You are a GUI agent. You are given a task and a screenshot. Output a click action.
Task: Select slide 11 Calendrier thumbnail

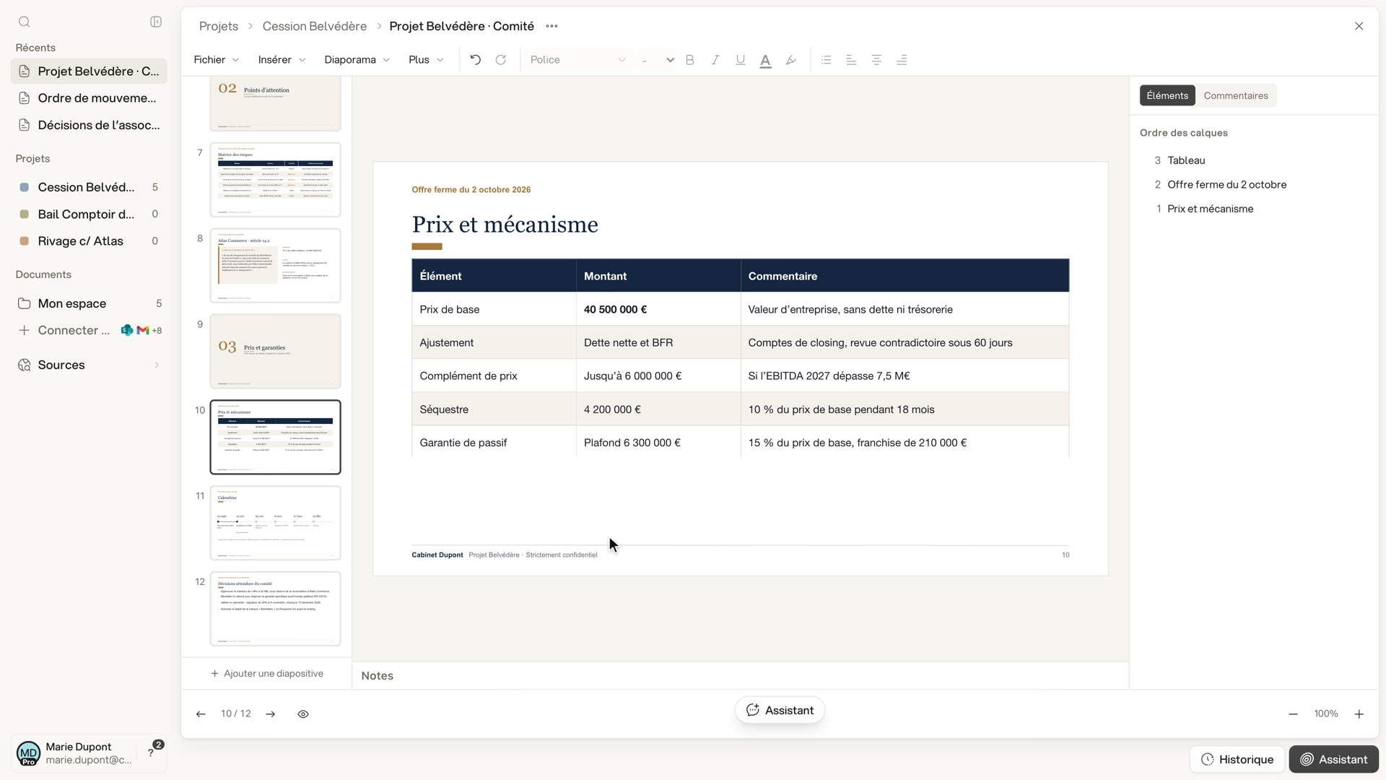[x=275, y=523]
